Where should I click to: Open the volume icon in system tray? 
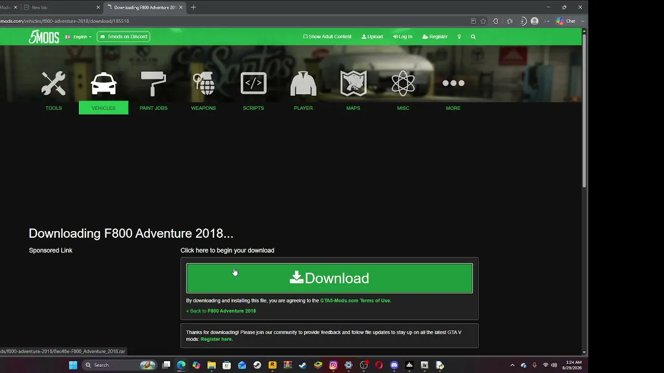pos(554,365)
